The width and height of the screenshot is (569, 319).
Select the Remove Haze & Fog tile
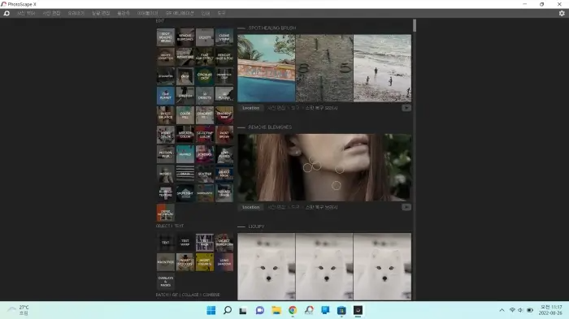[224, 57]
